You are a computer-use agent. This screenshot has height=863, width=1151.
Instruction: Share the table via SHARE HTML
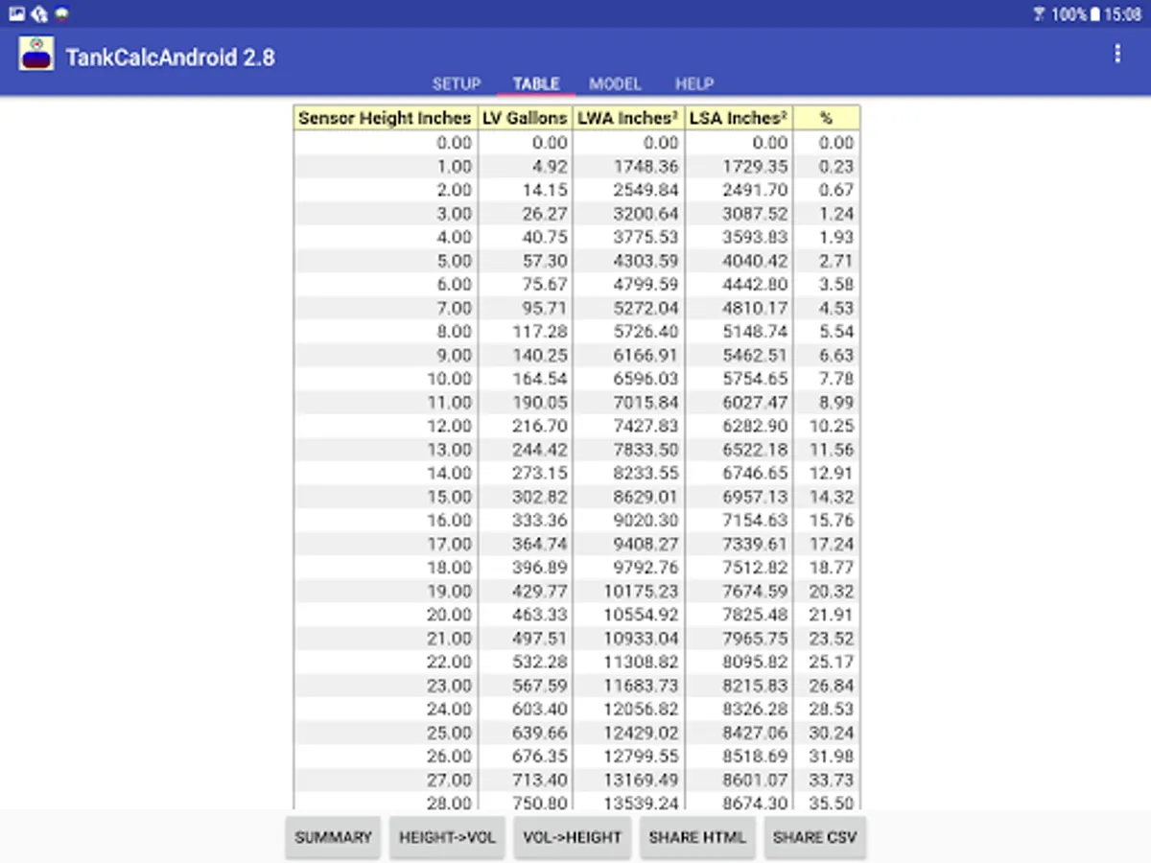(697, 837)
